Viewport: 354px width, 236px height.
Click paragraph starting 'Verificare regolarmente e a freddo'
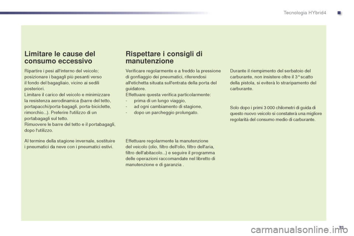point(173,80)
